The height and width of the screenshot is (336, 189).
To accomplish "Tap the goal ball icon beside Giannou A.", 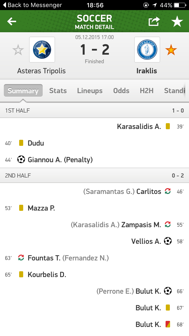I will (21, 159).
